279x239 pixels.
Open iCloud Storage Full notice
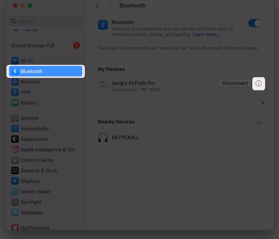[x=45, y=46]
